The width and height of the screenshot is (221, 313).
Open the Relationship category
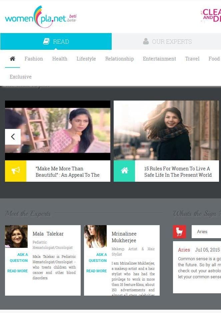pyautogui.click(x=119, y=59)
